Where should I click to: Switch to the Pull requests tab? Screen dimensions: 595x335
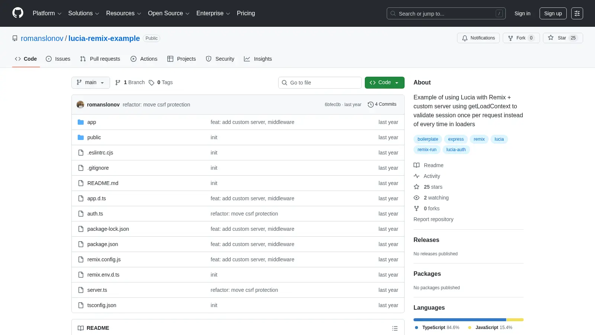100,59
